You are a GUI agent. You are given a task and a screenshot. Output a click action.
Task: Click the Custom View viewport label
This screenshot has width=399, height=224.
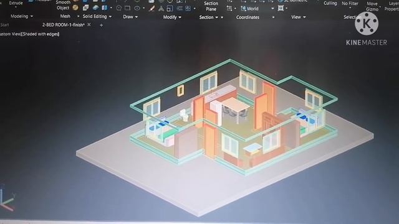(11, 34)
